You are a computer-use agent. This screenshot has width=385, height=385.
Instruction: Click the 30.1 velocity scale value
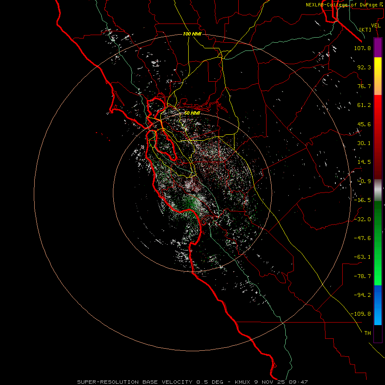(x=364, y=143)
